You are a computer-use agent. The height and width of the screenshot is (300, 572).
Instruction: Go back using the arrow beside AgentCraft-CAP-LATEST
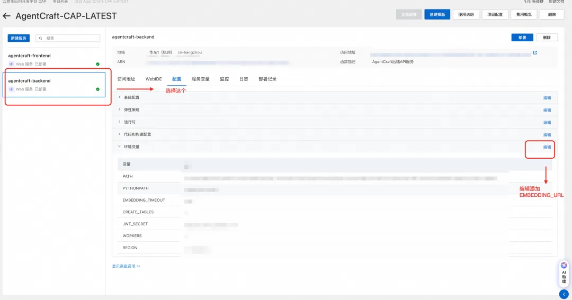[6, 16]
